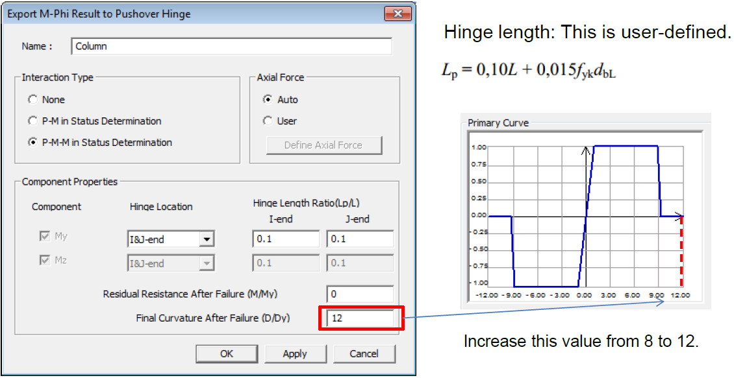Toggle the Mz component checkbox
This screenshot has width=734, height=378.
[45, 261]
